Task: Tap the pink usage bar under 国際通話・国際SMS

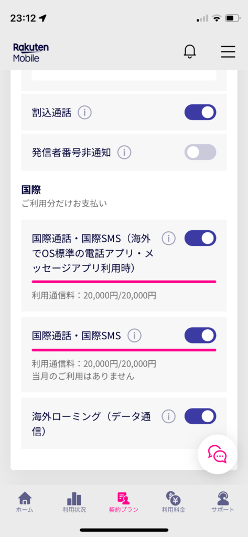Action: click(124, 350)
